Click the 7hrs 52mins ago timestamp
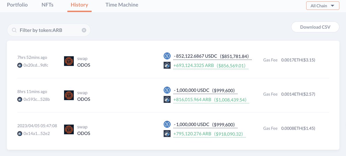Image resolution: width=346 pixels, height=156 pixels. click(32, 57)
